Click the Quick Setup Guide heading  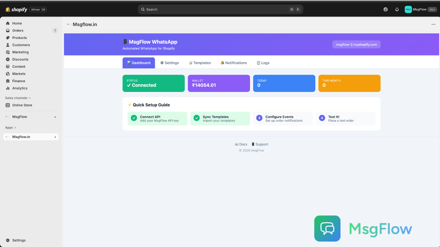pyautogui.click(x=149, y=105)
